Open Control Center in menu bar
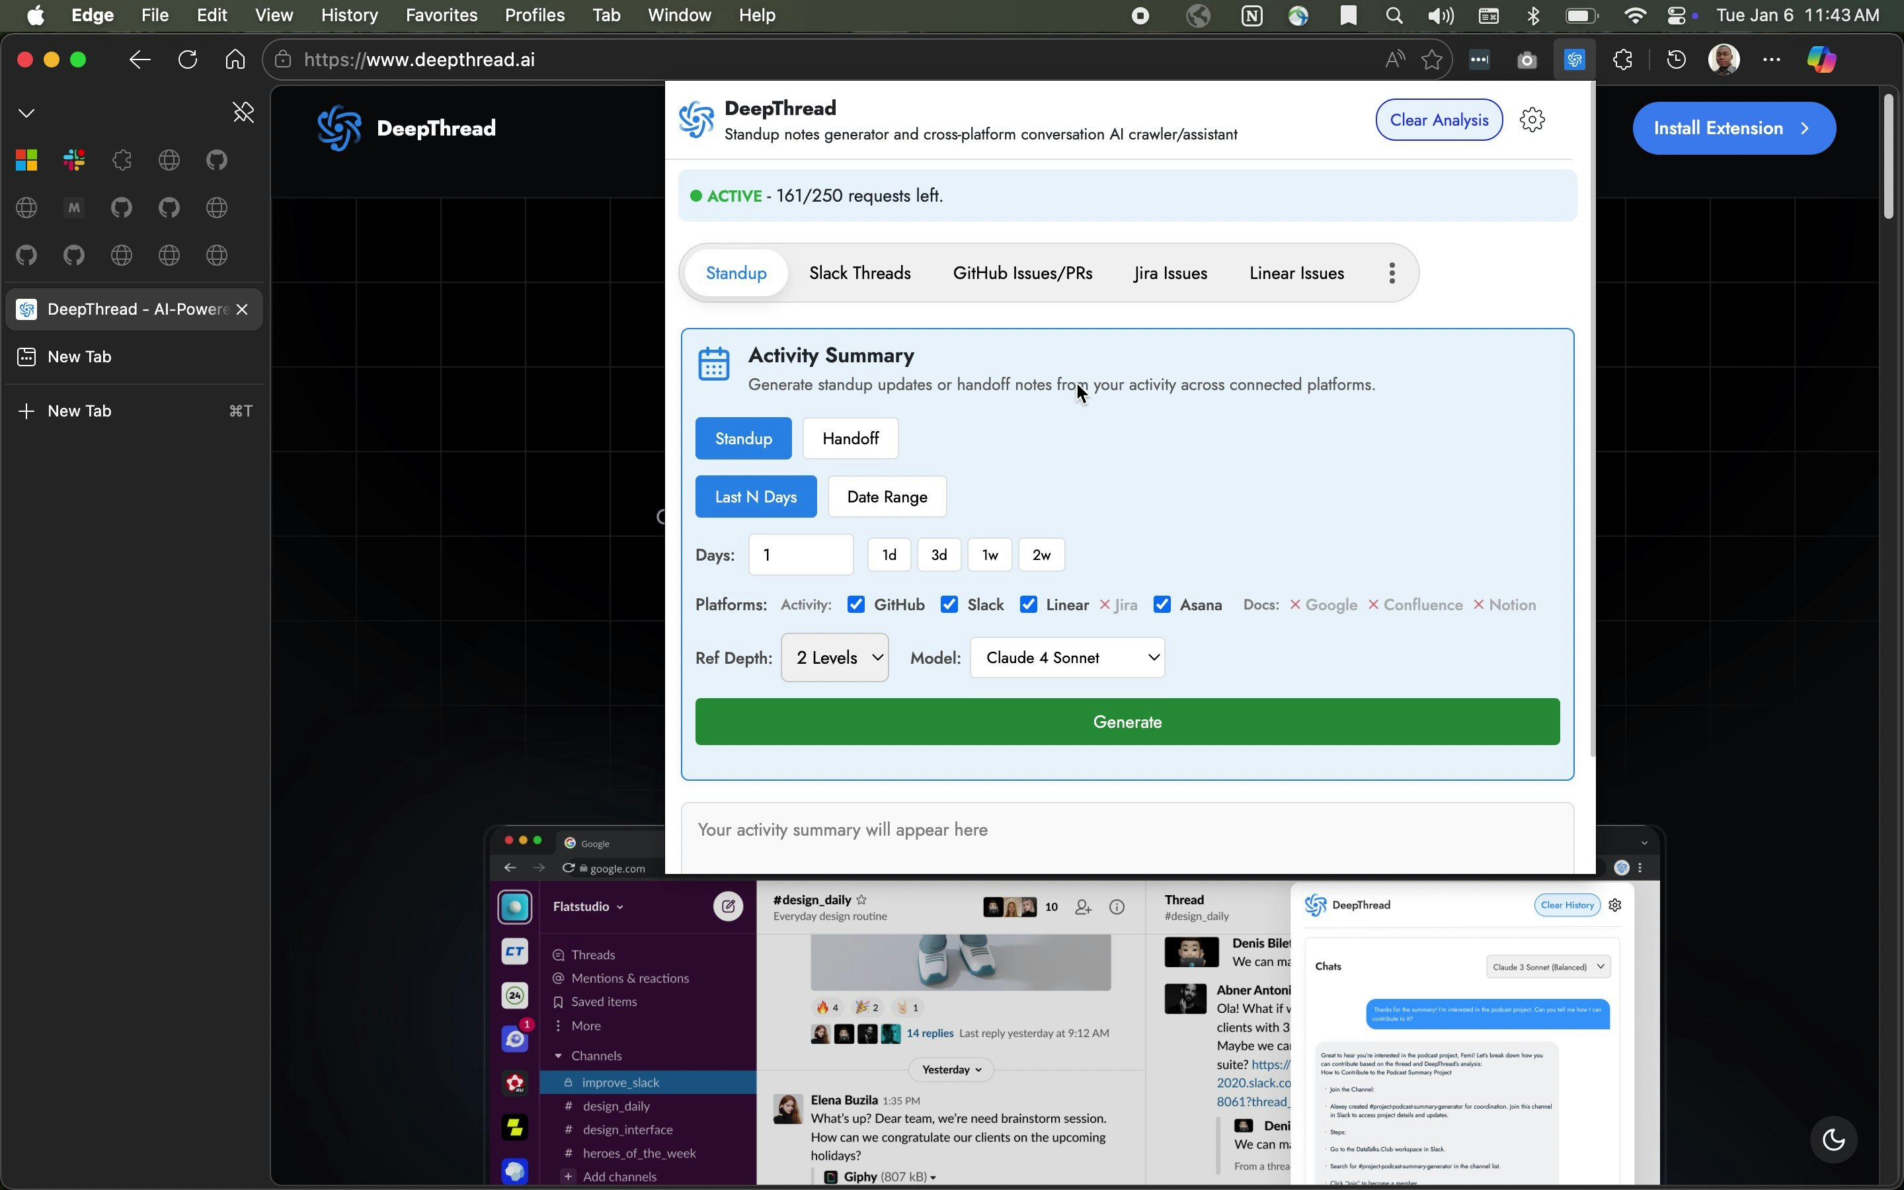 [x=1676, y=16]
